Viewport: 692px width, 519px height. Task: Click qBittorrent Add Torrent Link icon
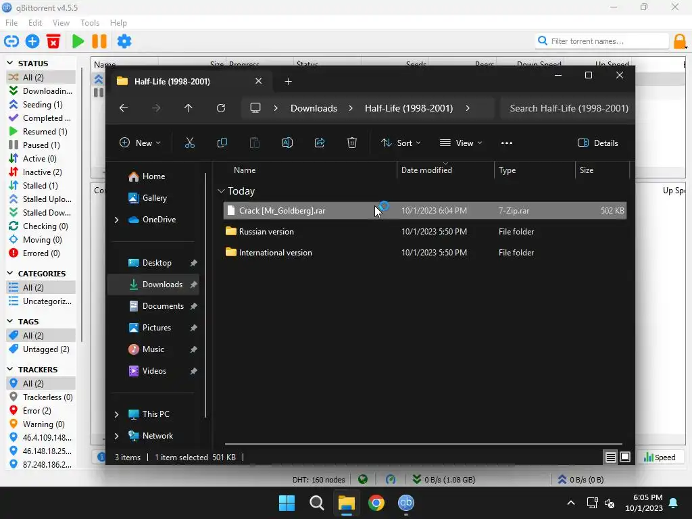pyautogui.click(x=11, y=41)
